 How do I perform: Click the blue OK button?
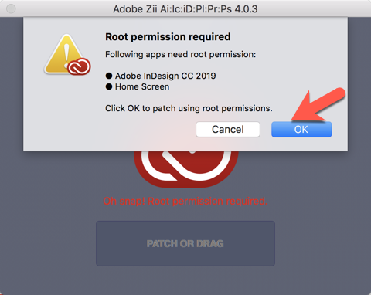(x=301, y=129)
